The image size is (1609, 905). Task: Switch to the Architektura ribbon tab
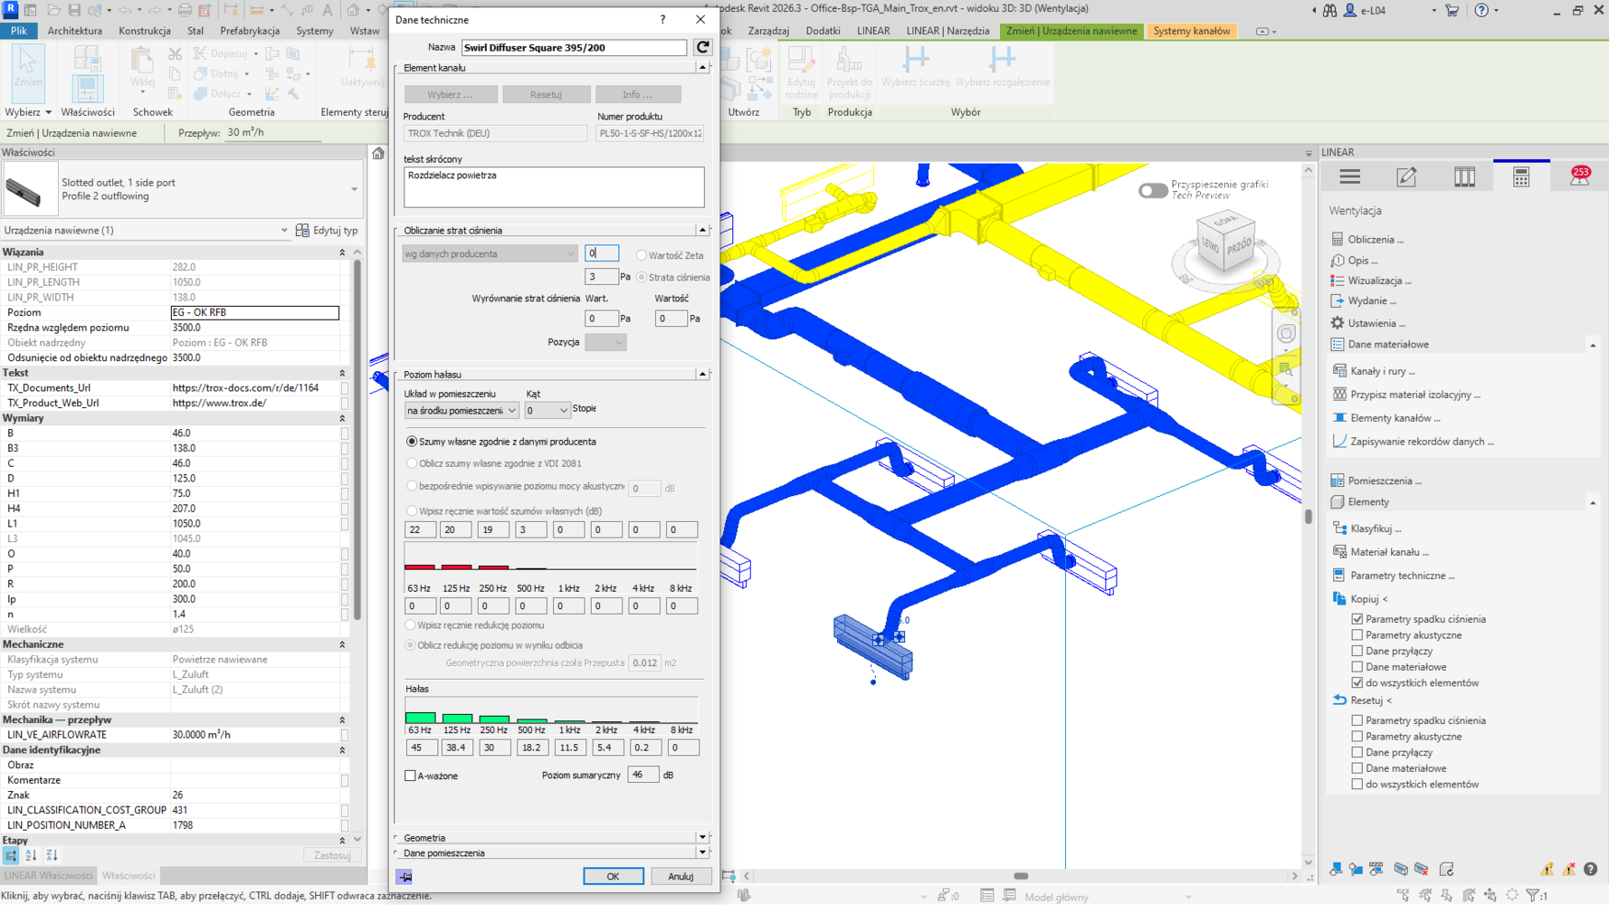point(75,31)
